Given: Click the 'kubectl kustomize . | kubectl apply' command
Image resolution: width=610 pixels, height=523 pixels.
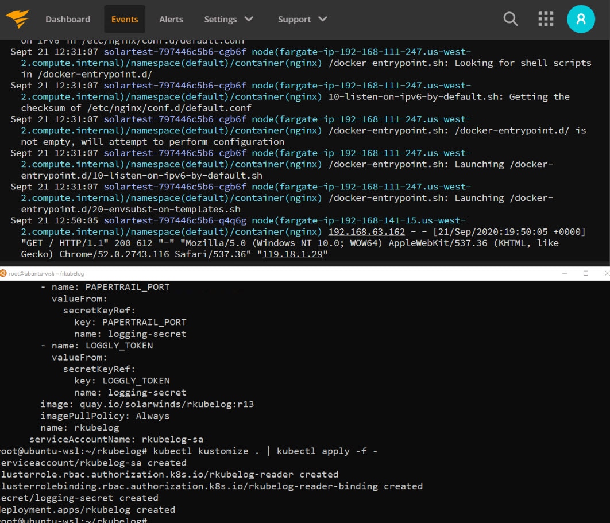Looking at the screenshot, I should coord(265,451).
